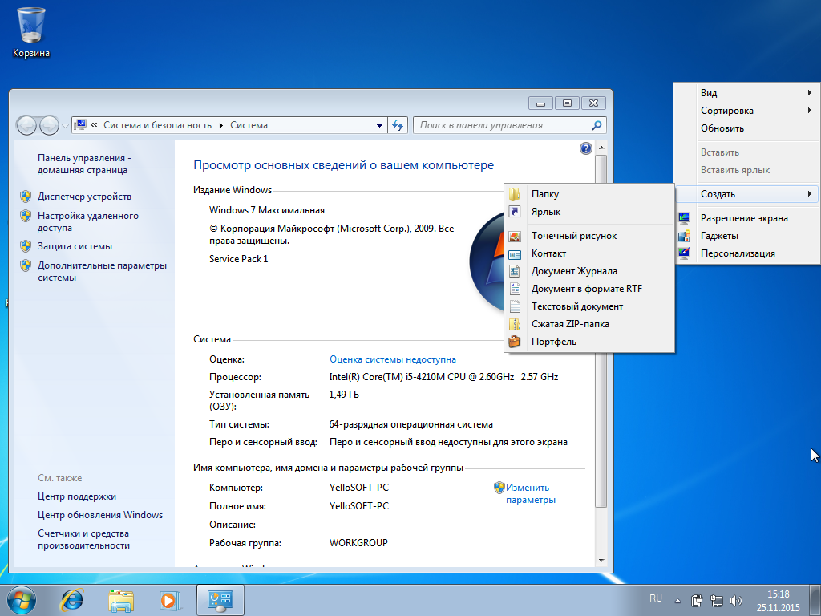Open the volume speaker tray icon
The width and height of the screenshot is (821, 616).
pyautogui.click(x=736, y=601)
